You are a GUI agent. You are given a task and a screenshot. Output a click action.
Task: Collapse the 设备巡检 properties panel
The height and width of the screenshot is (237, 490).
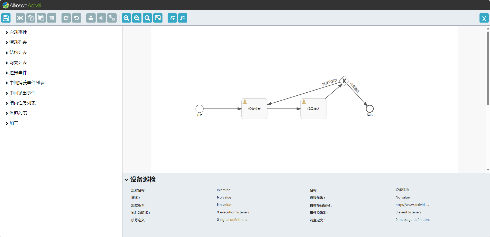coord(126,180)
